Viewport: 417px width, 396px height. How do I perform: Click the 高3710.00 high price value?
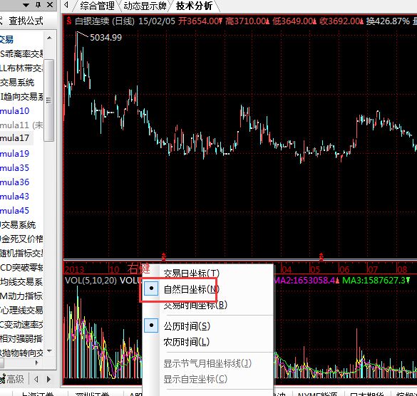tap(246, 21)
